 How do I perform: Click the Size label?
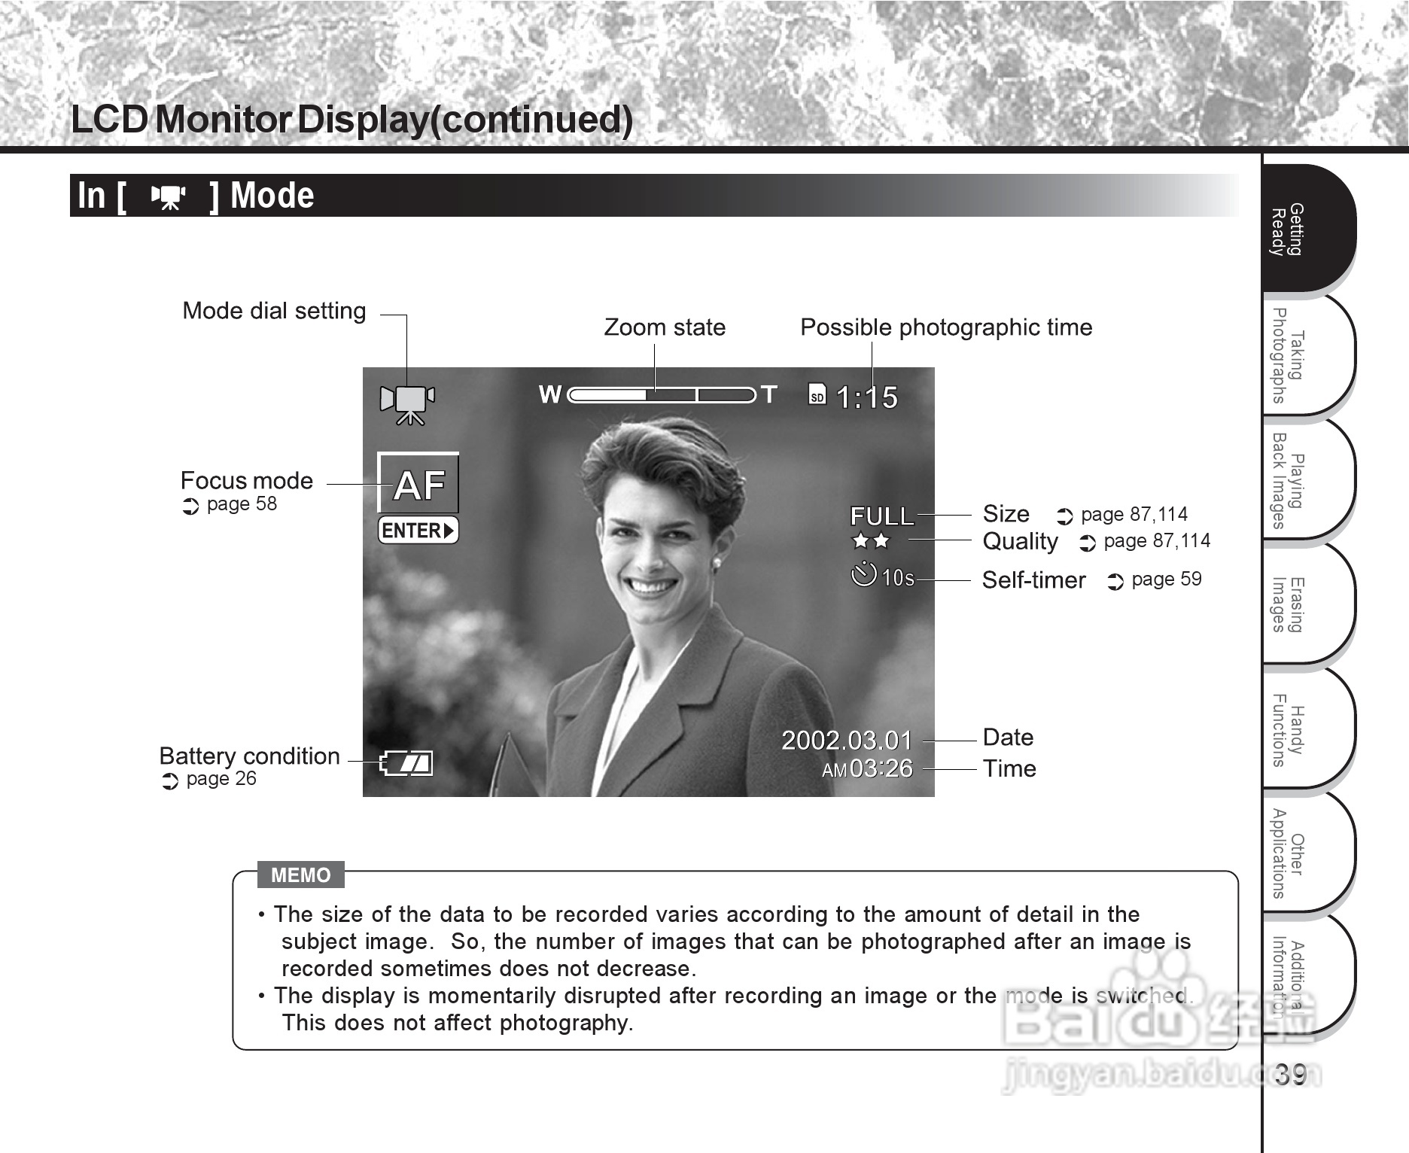pos(1006,514)
